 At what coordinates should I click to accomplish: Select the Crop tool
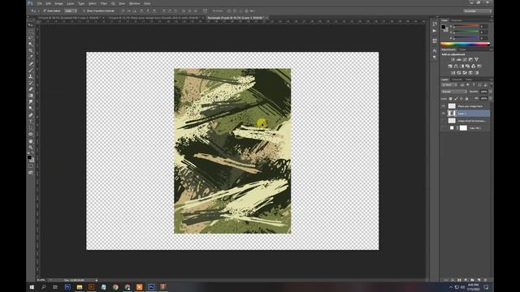[31, 50]
